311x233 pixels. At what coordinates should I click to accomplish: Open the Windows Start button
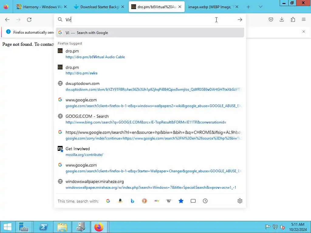click(x=8, y=227)
